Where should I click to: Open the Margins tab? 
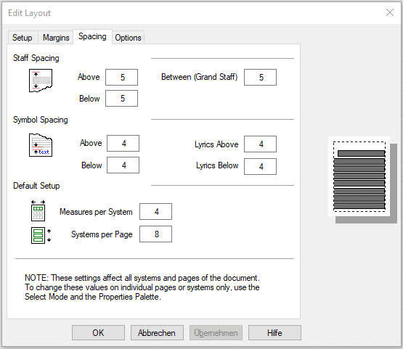pos(56,38)
